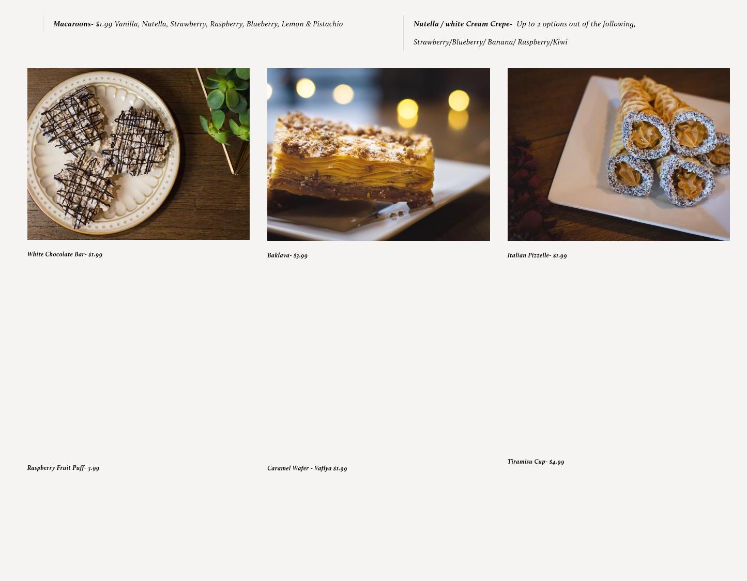Open the Baklava photo
This screenshot has width=747, height=581.
[x=378, y=155]
